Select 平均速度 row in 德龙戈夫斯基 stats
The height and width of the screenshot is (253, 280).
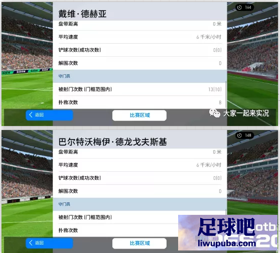pyautogui.click(x=140, y=165)
